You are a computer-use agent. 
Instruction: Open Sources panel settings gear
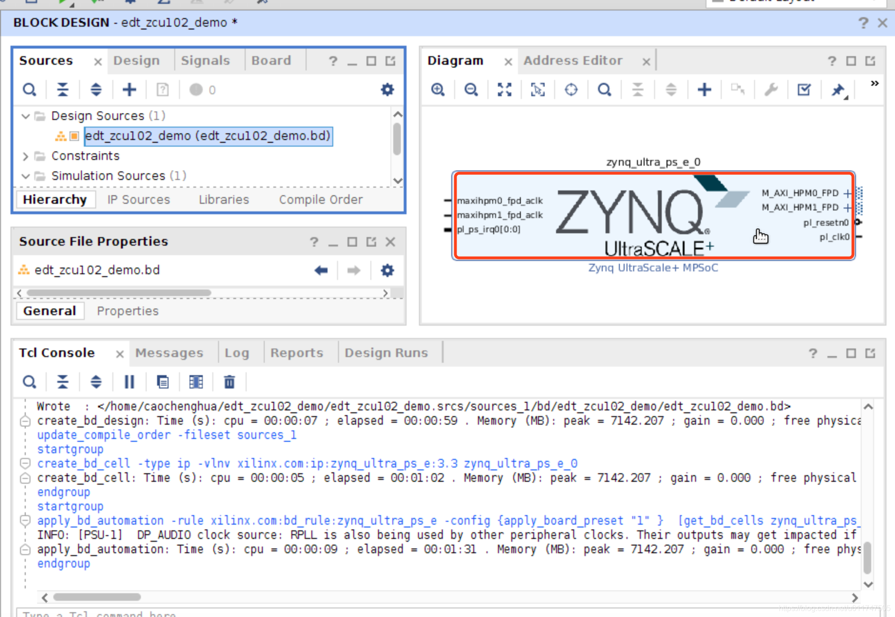pos(388,90)
